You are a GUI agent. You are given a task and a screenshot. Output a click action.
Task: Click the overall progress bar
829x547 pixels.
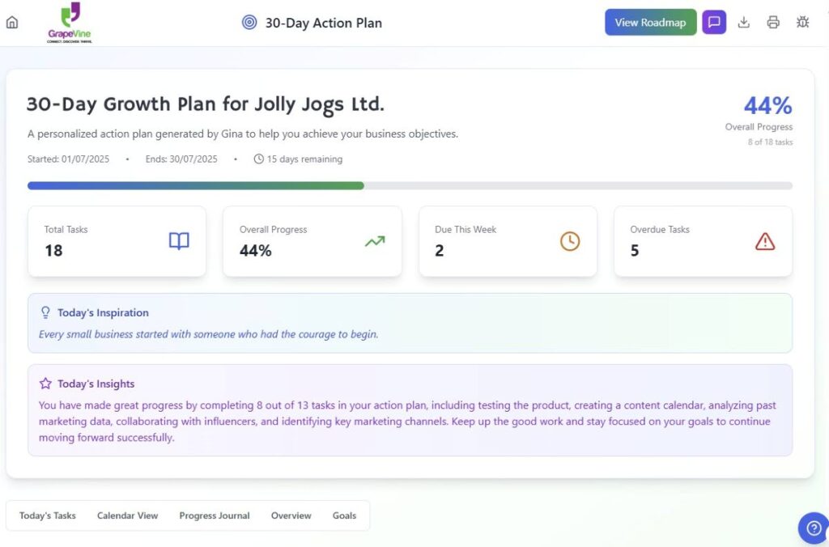pyautogui.click(x=410, y=185)
